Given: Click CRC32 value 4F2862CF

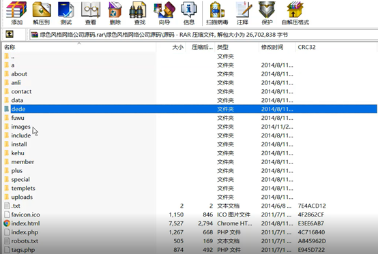Looking at the screenshot, I should (310, 215).
